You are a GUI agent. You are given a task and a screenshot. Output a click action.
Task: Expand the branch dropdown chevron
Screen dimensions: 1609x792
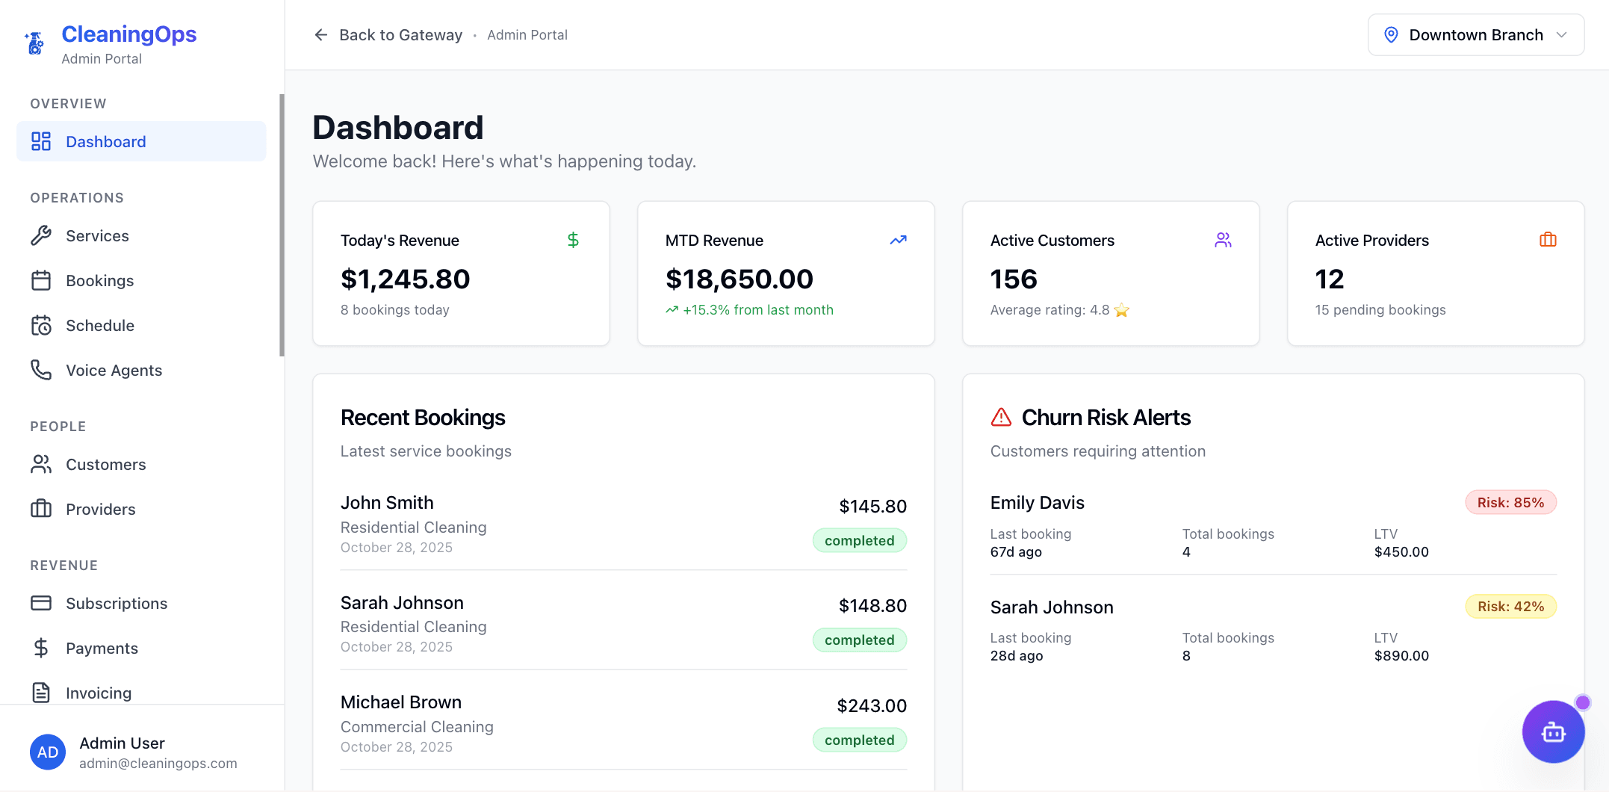coord(1563,34)
